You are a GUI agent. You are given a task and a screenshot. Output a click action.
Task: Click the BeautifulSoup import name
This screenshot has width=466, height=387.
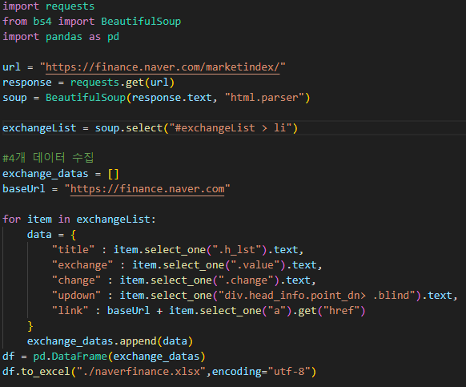click(141, 22)
